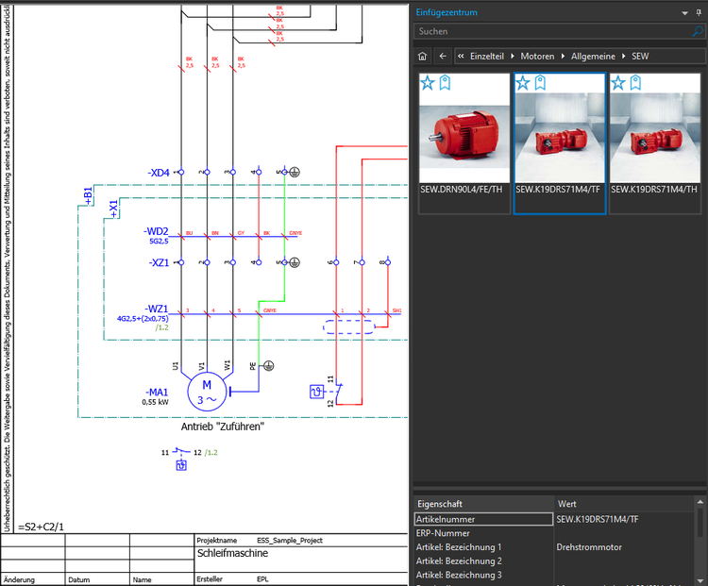Toggle favorite star on SEW.K19DRS71M4/TF

point(524,83)
